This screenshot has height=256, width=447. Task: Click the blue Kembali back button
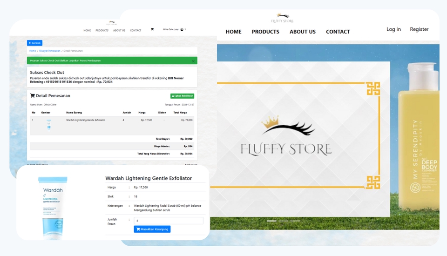point(35,43)
